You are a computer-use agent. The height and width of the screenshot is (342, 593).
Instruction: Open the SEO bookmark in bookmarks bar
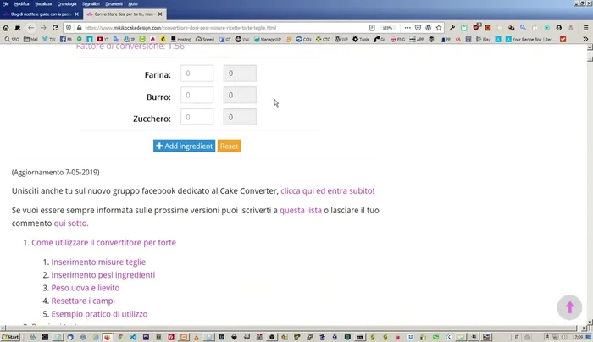tap(11, 39)
